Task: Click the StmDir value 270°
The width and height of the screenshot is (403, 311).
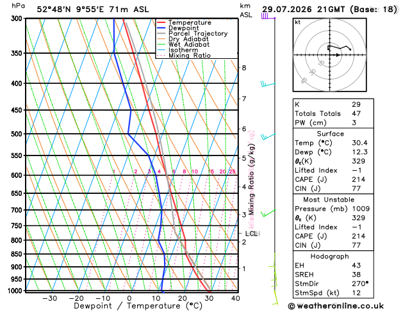Action: (x=360, y=283)
